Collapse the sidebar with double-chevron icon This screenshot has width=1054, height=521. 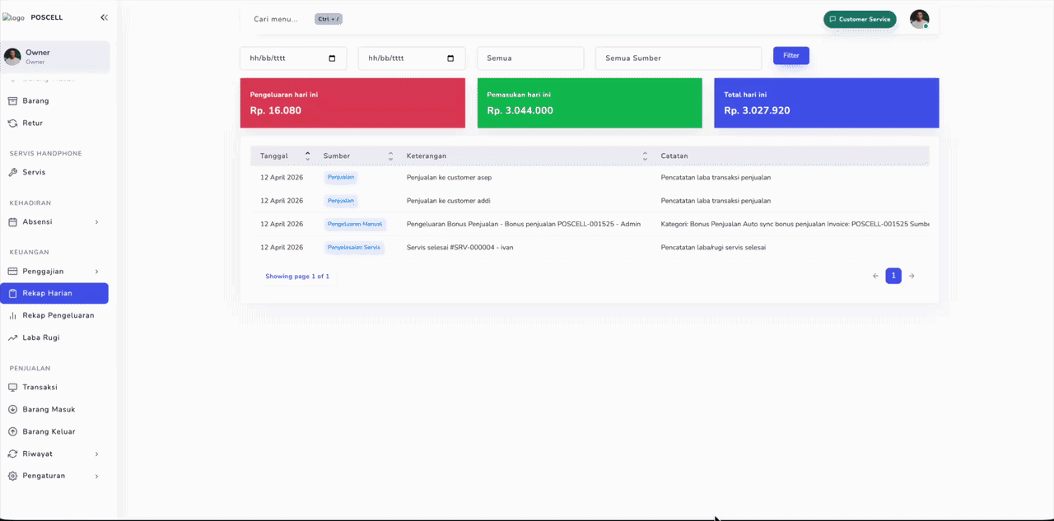tap(104, 17)
